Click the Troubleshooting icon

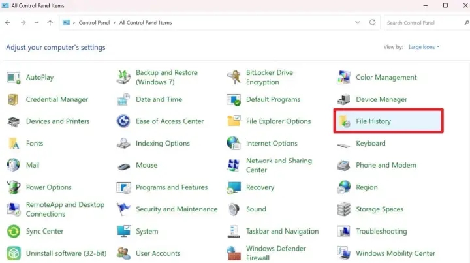(343, 231)
